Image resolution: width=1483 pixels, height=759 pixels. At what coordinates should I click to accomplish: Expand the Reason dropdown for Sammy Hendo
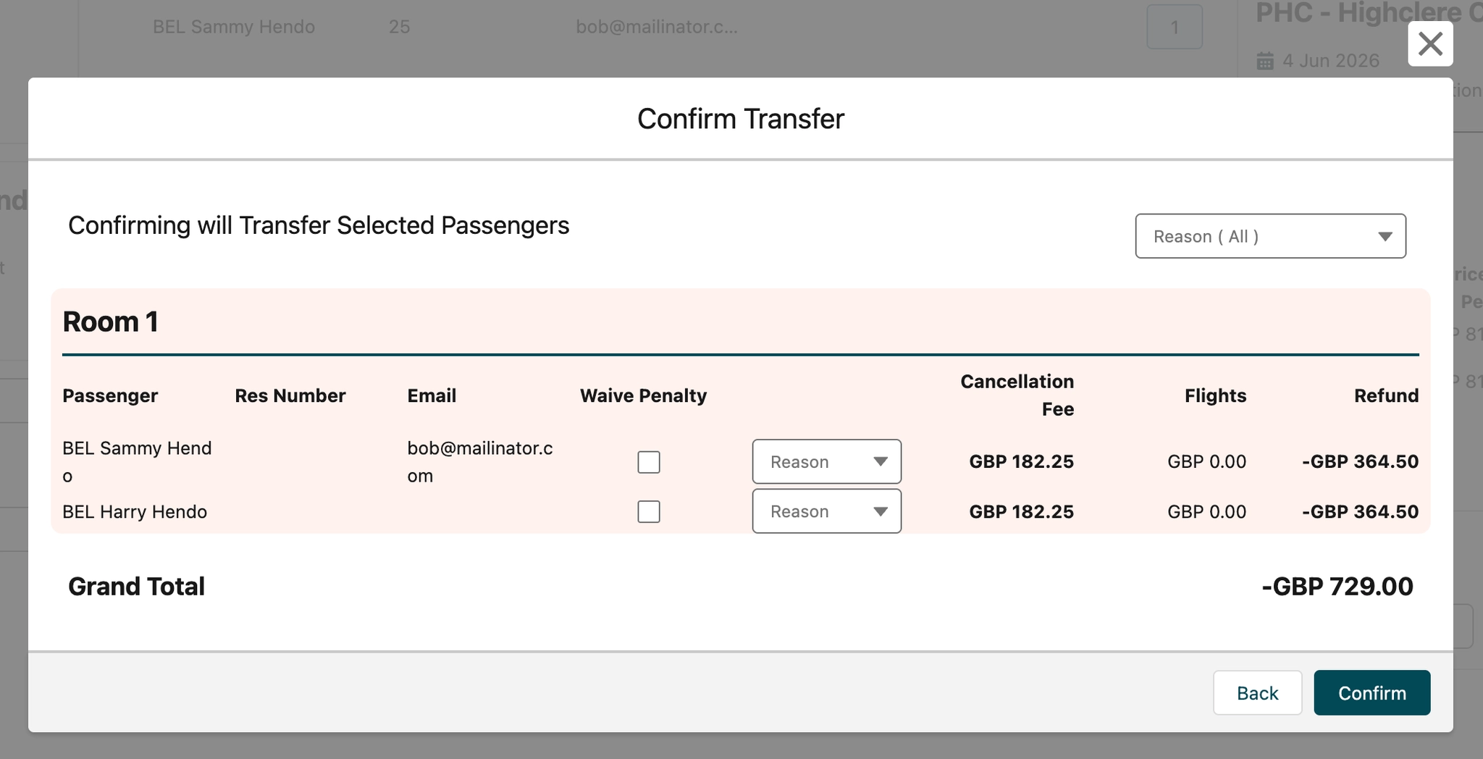tap(826, 462)
